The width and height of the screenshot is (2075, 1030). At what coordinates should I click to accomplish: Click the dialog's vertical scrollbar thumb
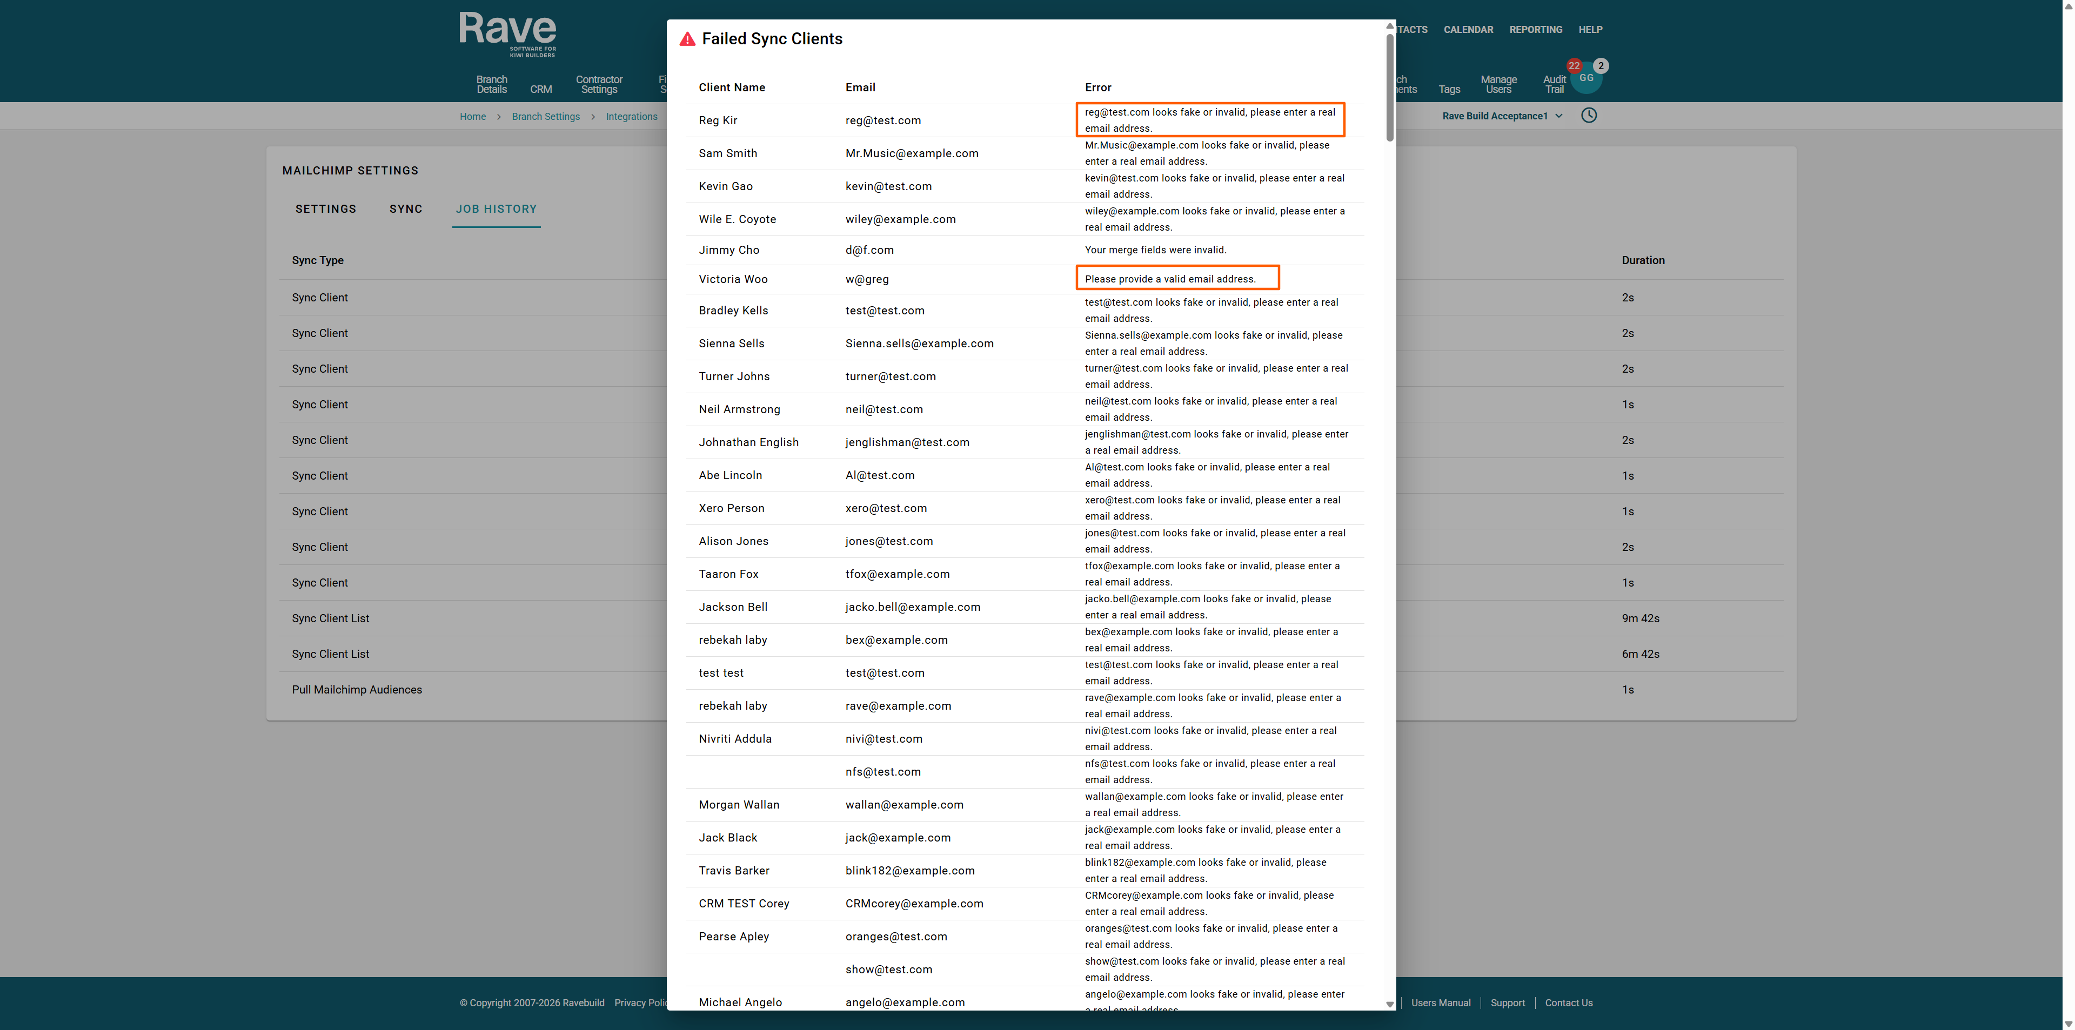click(x=1389, y=89)
